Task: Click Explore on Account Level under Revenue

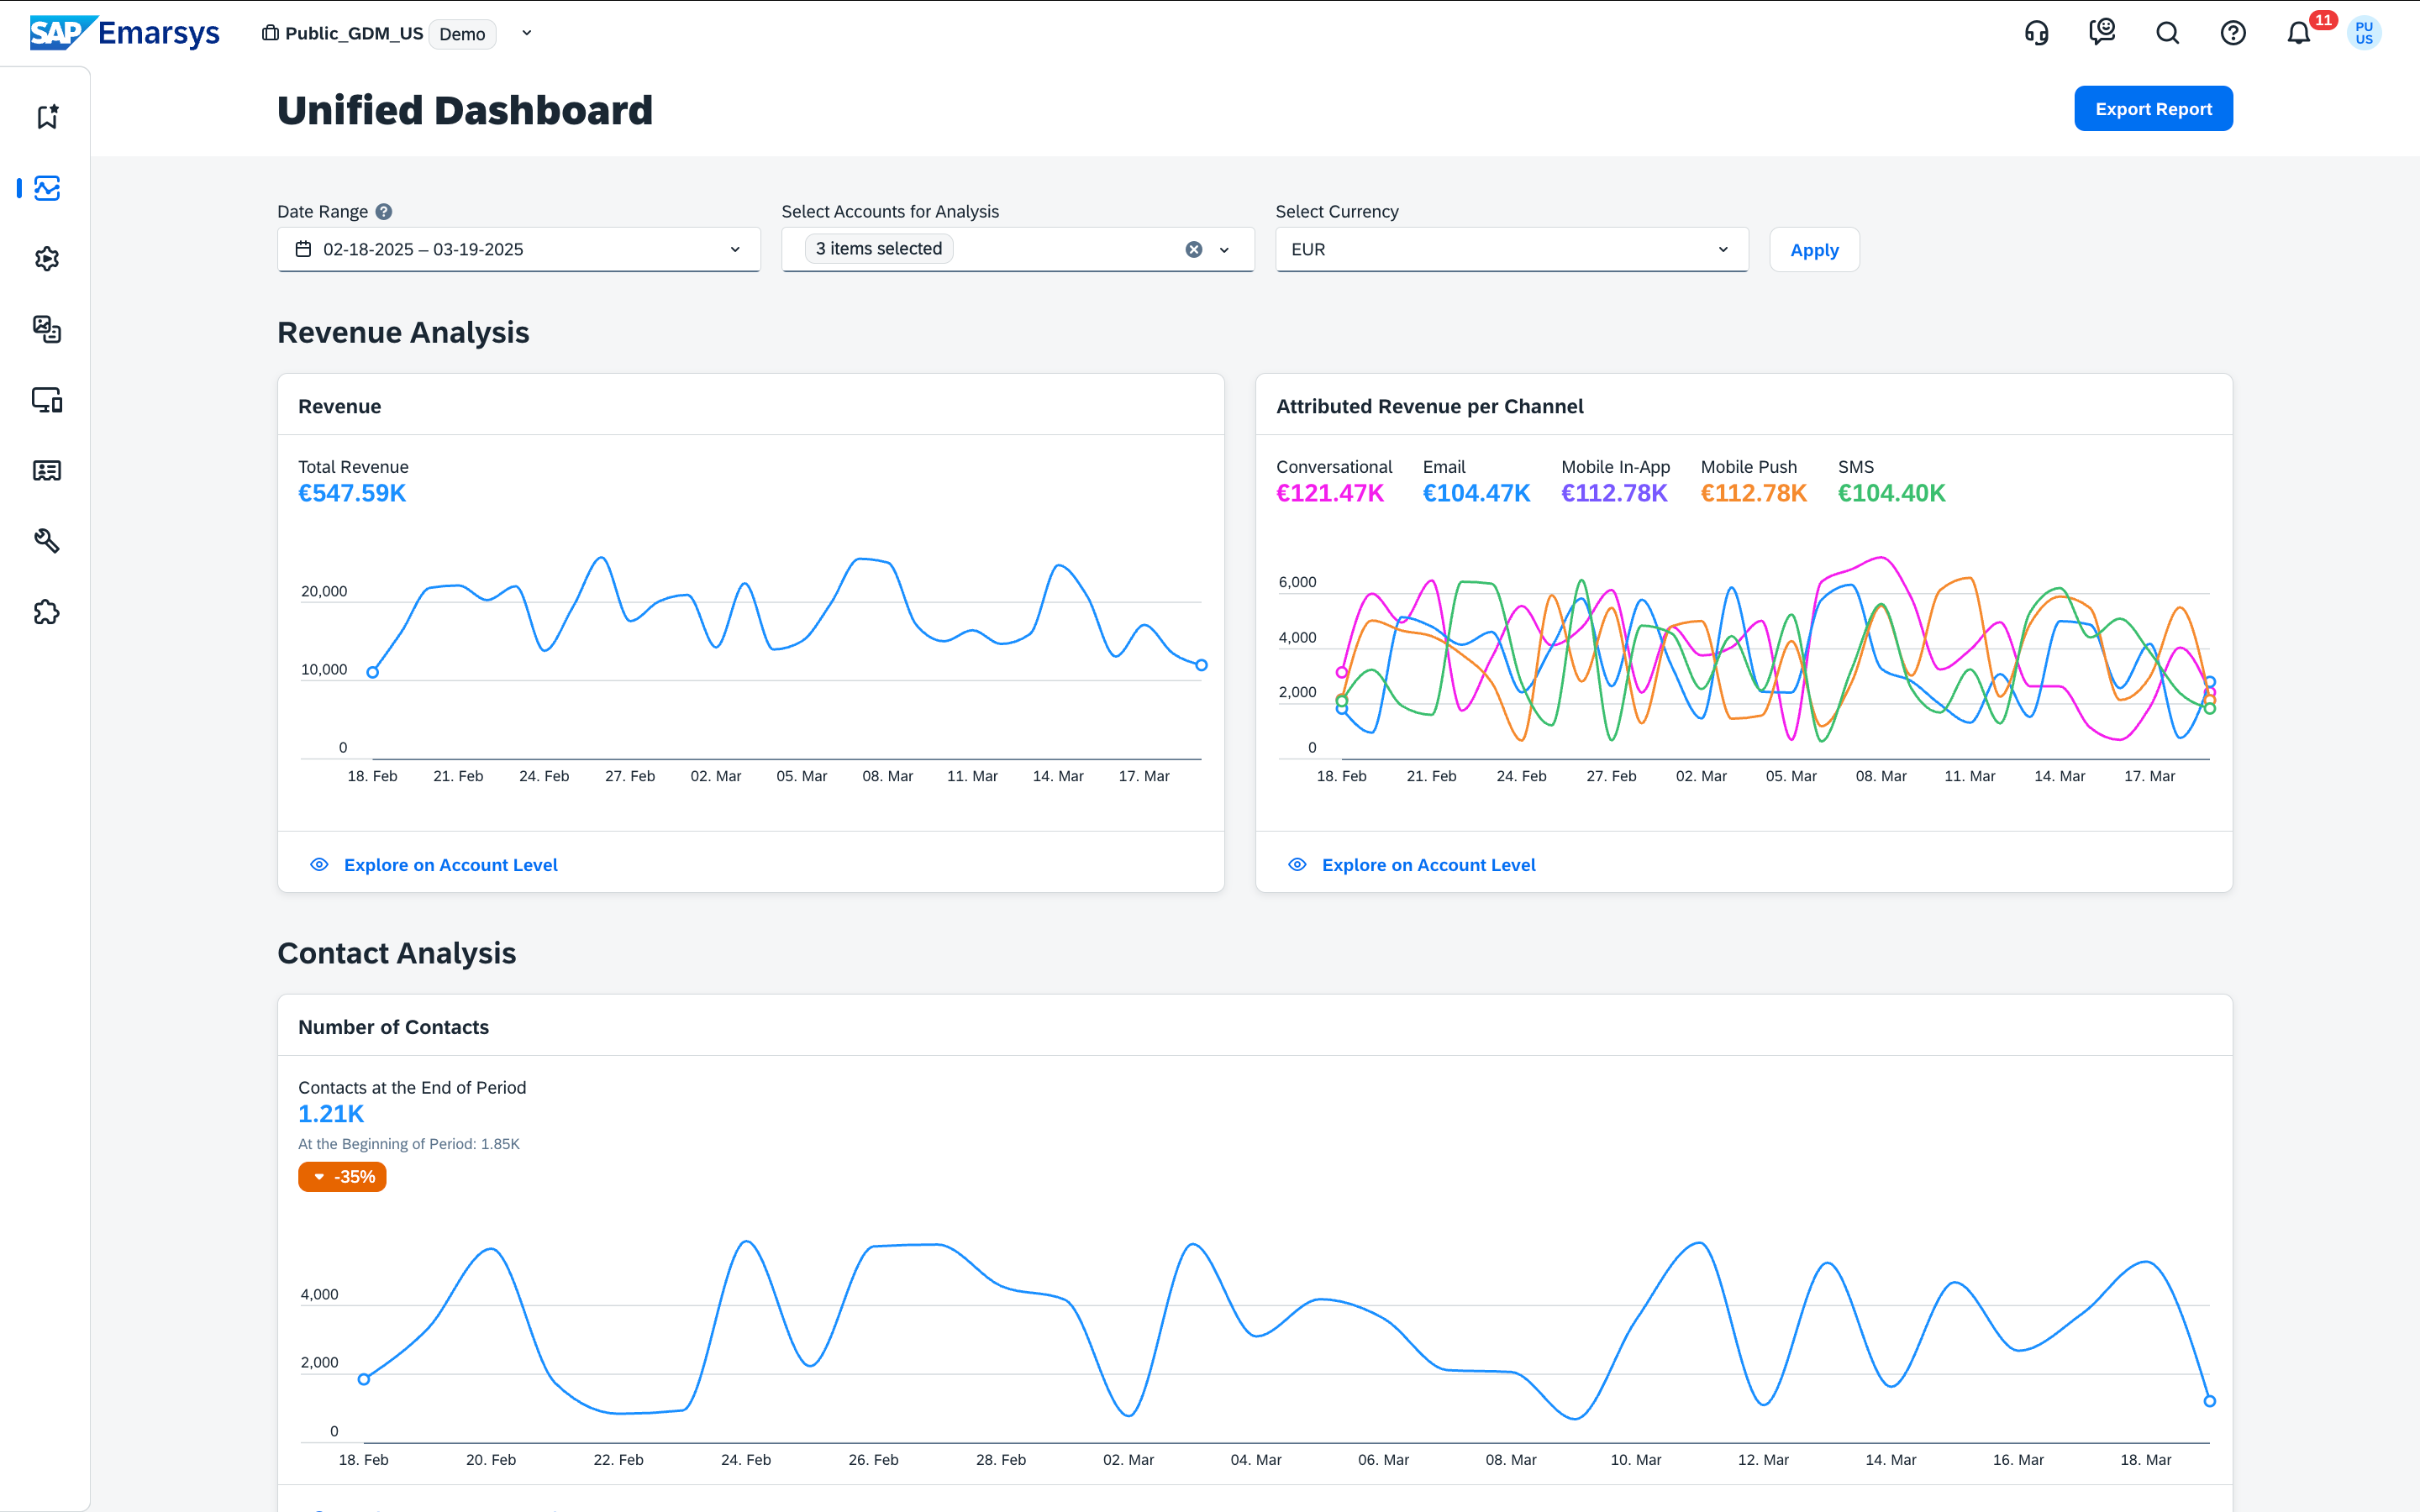Action: [x=450, y=865]
